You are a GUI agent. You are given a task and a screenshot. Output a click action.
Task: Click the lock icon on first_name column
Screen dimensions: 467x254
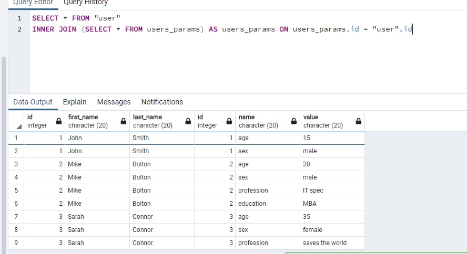pyautogui.click(x=123, y=121)
